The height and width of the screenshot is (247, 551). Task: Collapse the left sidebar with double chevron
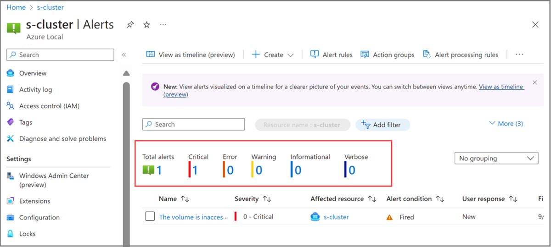point(124,55)
